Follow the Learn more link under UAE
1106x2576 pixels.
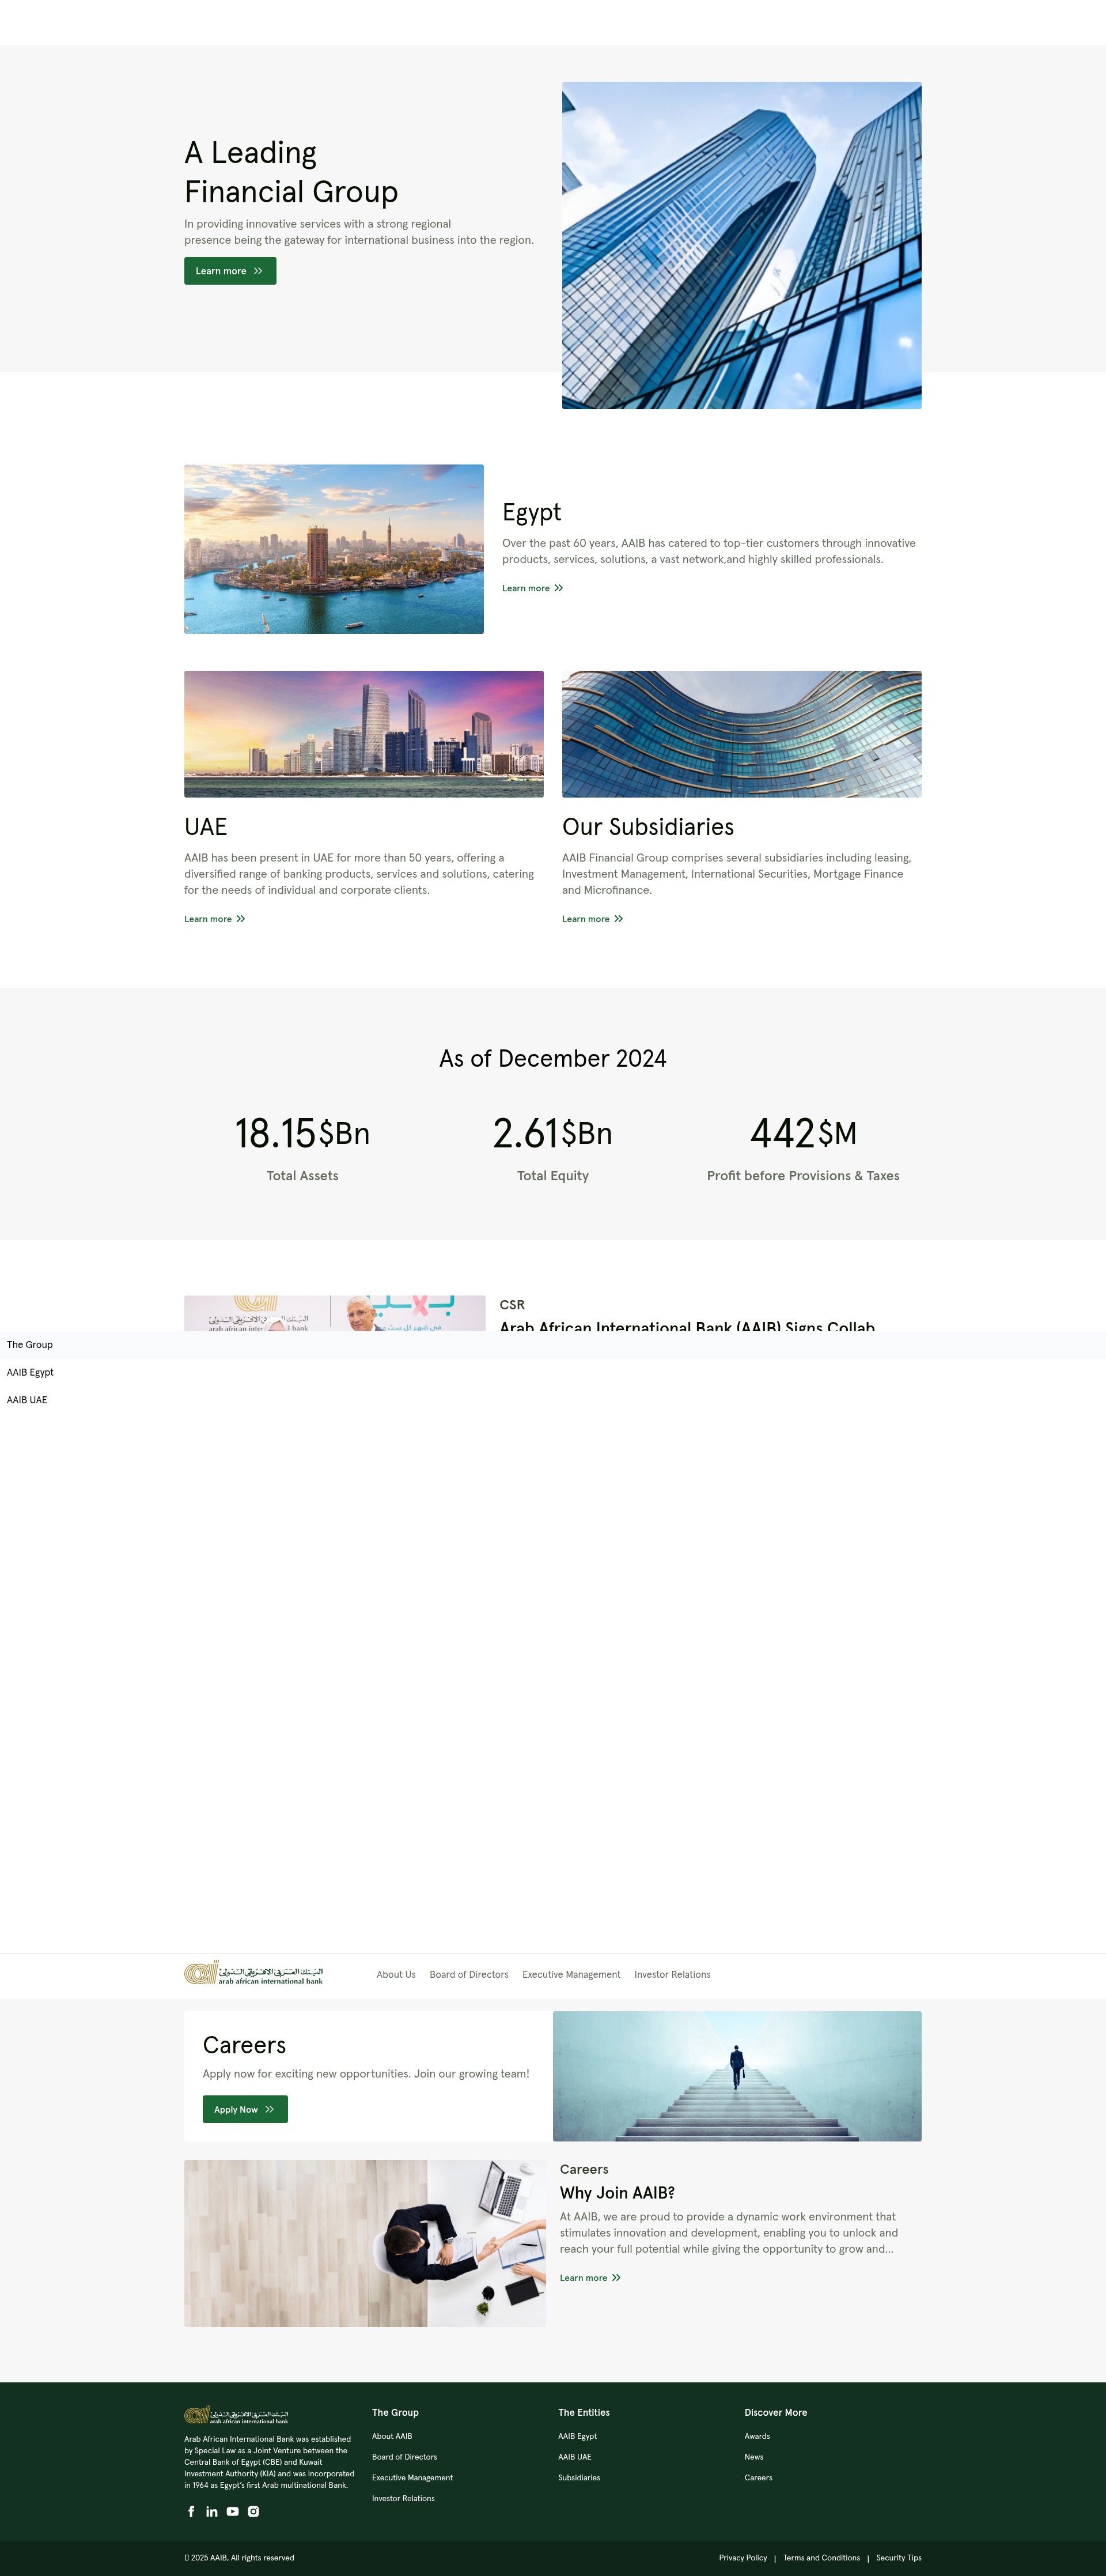pos(214,919)
